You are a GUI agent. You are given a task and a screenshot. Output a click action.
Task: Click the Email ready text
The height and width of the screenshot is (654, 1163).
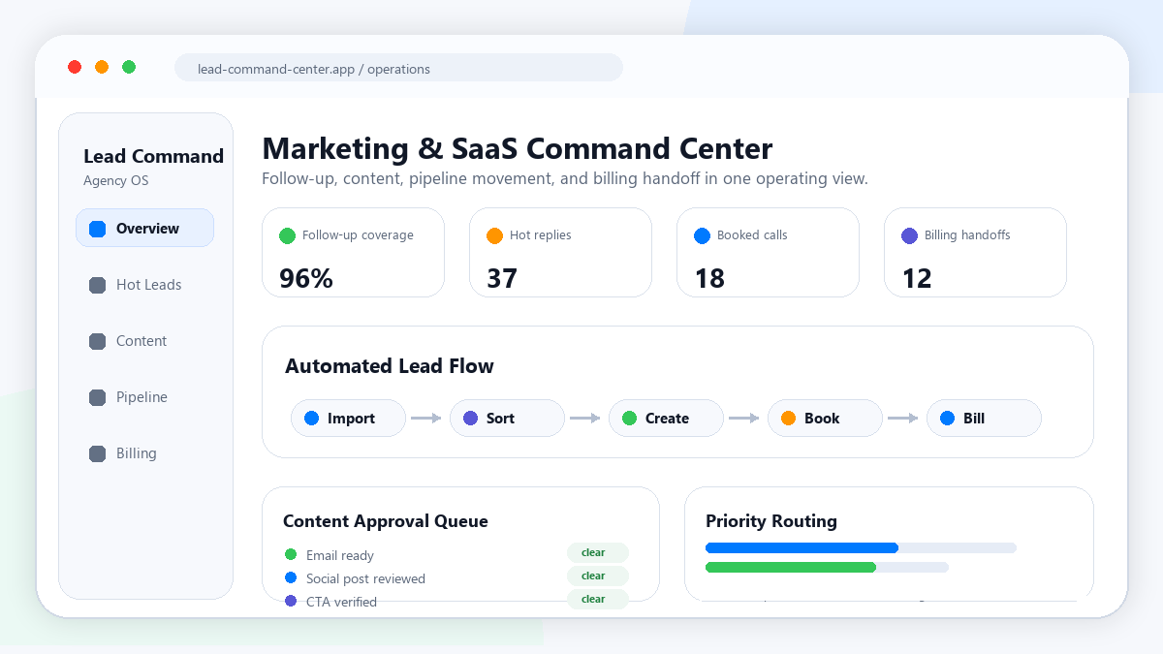click(x=340, y=555)
